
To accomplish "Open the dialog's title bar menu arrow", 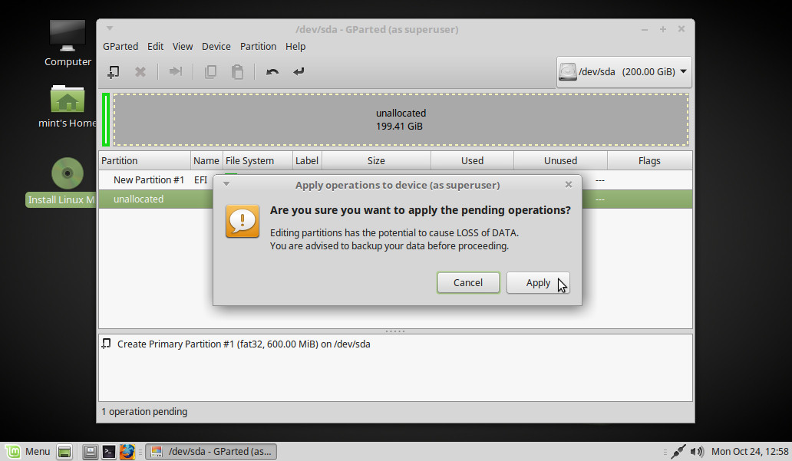I will pos(226,185).
